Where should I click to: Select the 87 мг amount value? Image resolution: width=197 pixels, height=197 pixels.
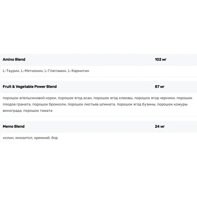[x=160, y=87]
